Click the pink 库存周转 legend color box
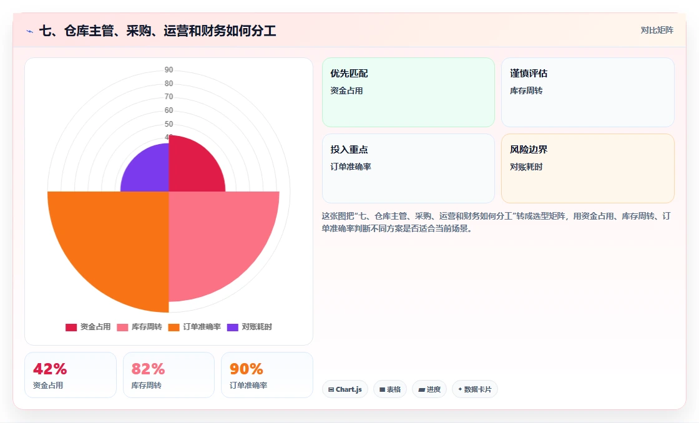 [x=122, y=328]
